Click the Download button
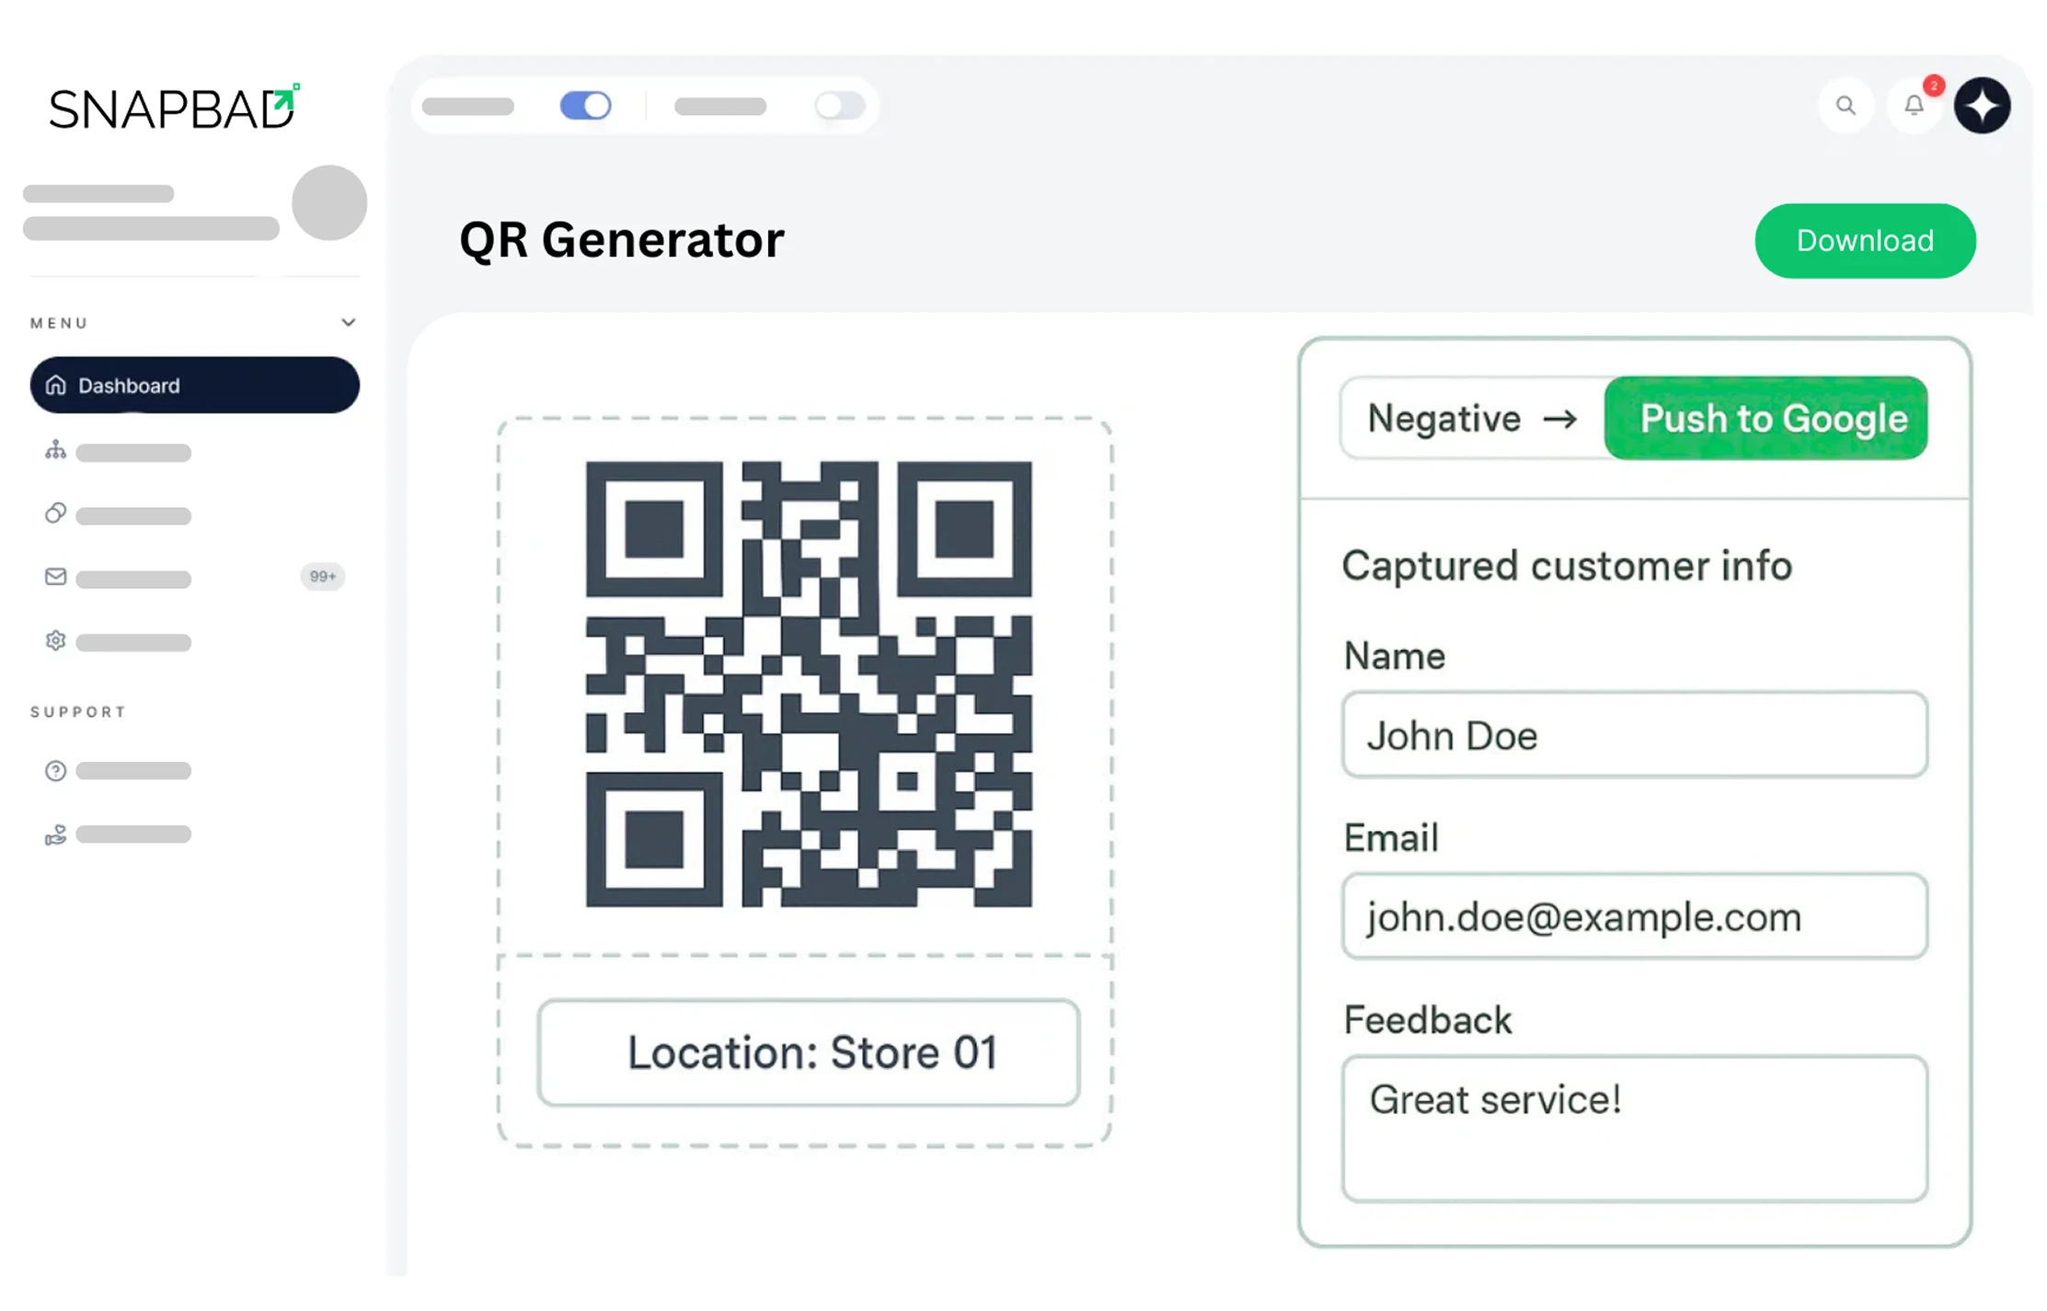This screenshot has width=2047, height=1311. pyautogui.click(x=1864, y=240)
